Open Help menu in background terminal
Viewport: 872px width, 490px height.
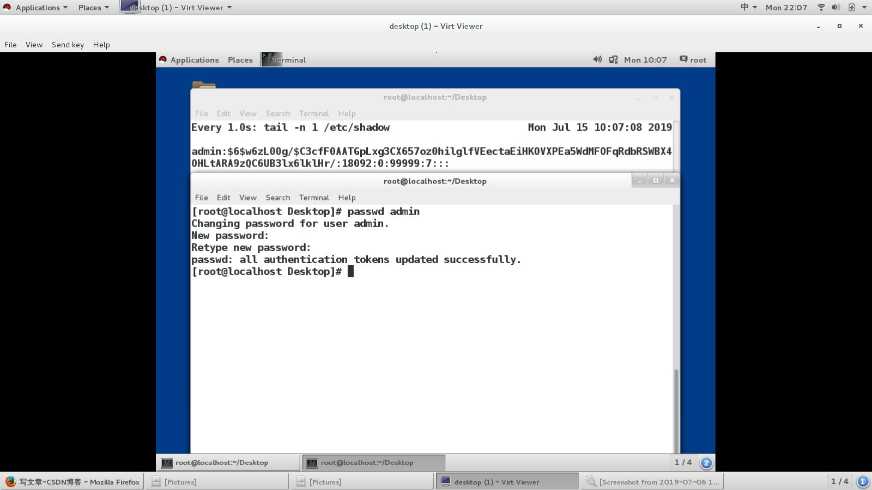pos(347,113)
